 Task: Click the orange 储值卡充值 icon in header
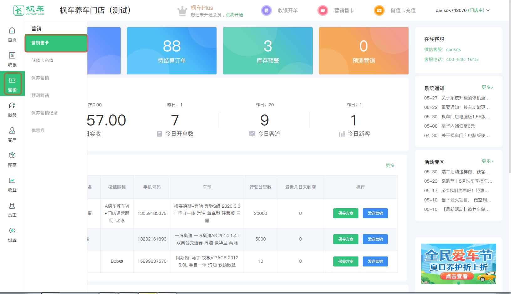point(379,11)
